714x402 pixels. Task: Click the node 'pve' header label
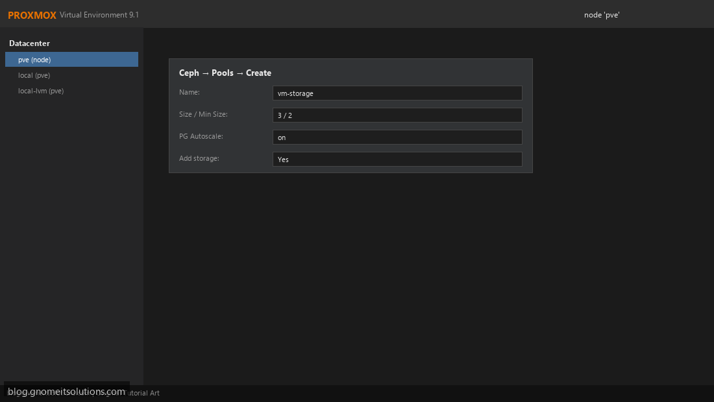(x=602, y=15)
